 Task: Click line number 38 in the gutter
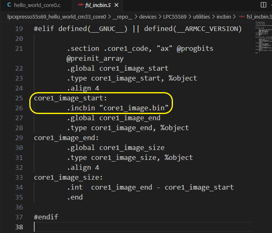click(19, 227)
